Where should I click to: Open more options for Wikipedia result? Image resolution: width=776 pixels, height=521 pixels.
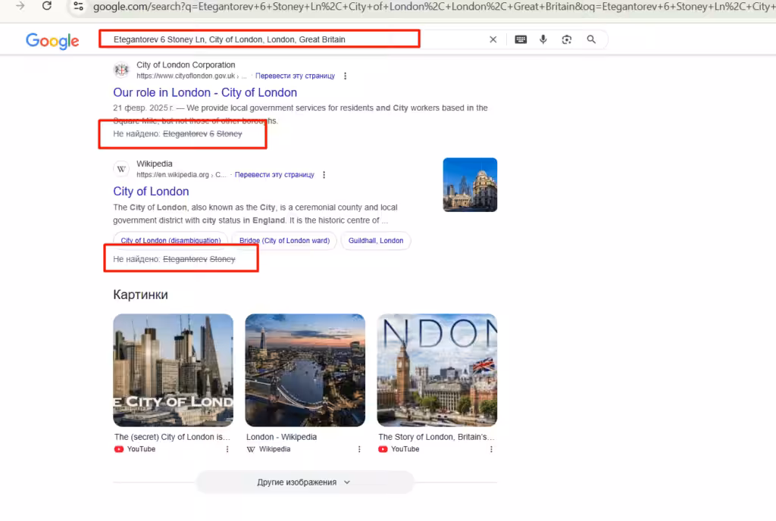[324, 175]
